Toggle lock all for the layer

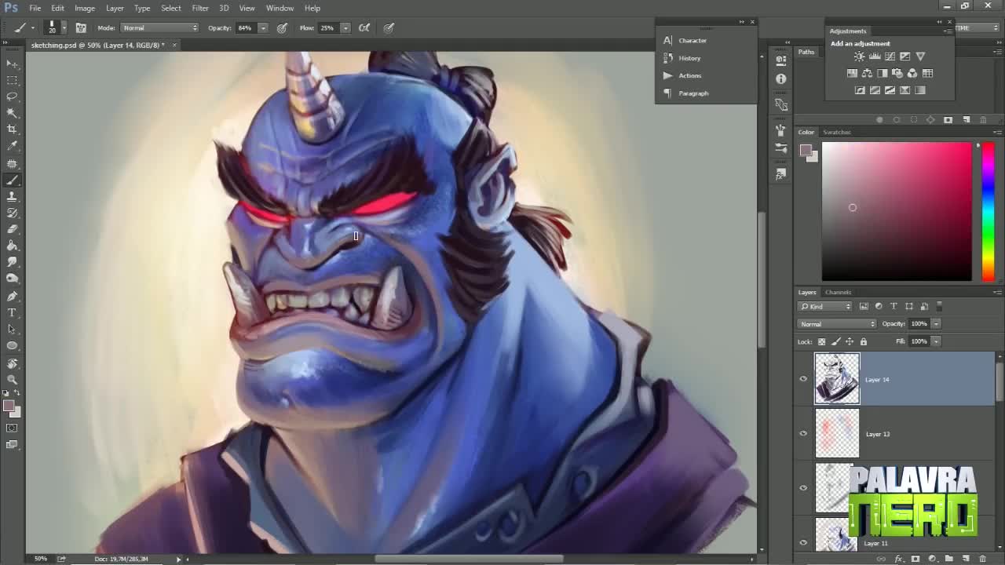(864, 341)
